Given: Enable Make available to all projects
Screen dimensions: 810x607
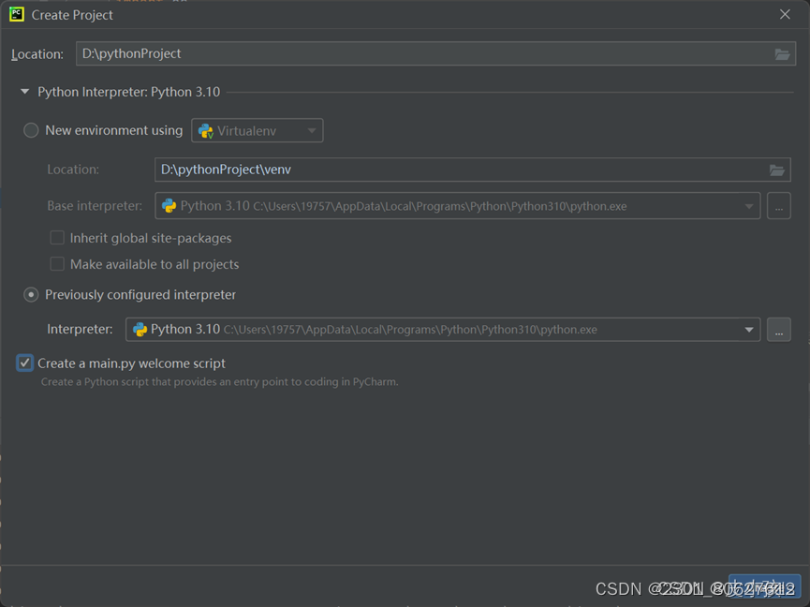Looking at the screenshot, I should pyautogui.click(x=56, y=264).
